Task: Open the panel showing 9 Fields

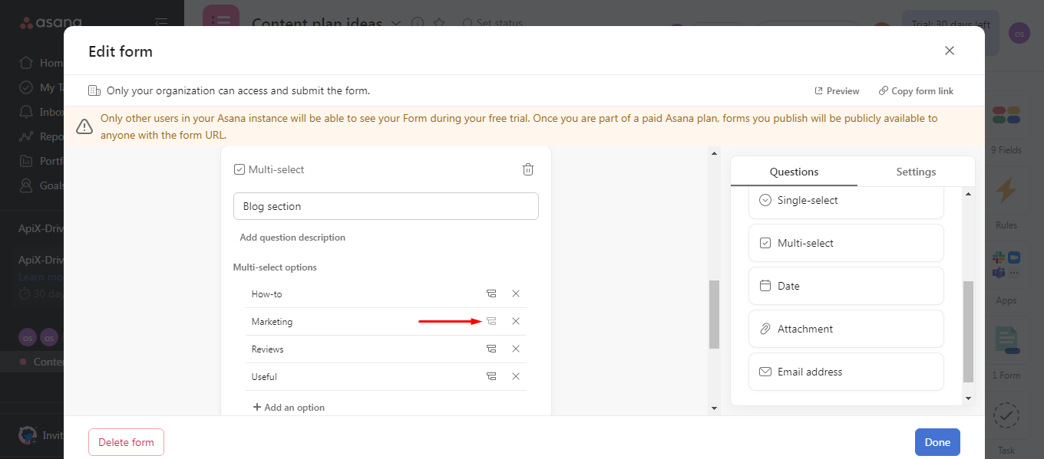Action: 1006,113
